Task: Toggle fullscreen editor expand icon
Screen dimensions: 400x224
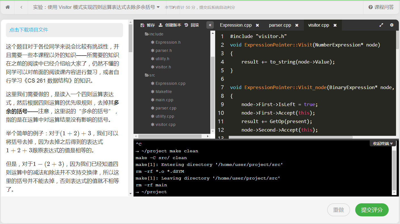Action: (381, 25)
